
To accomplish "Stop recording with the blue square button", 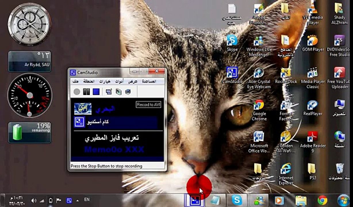I will click(x=96, y=92).
